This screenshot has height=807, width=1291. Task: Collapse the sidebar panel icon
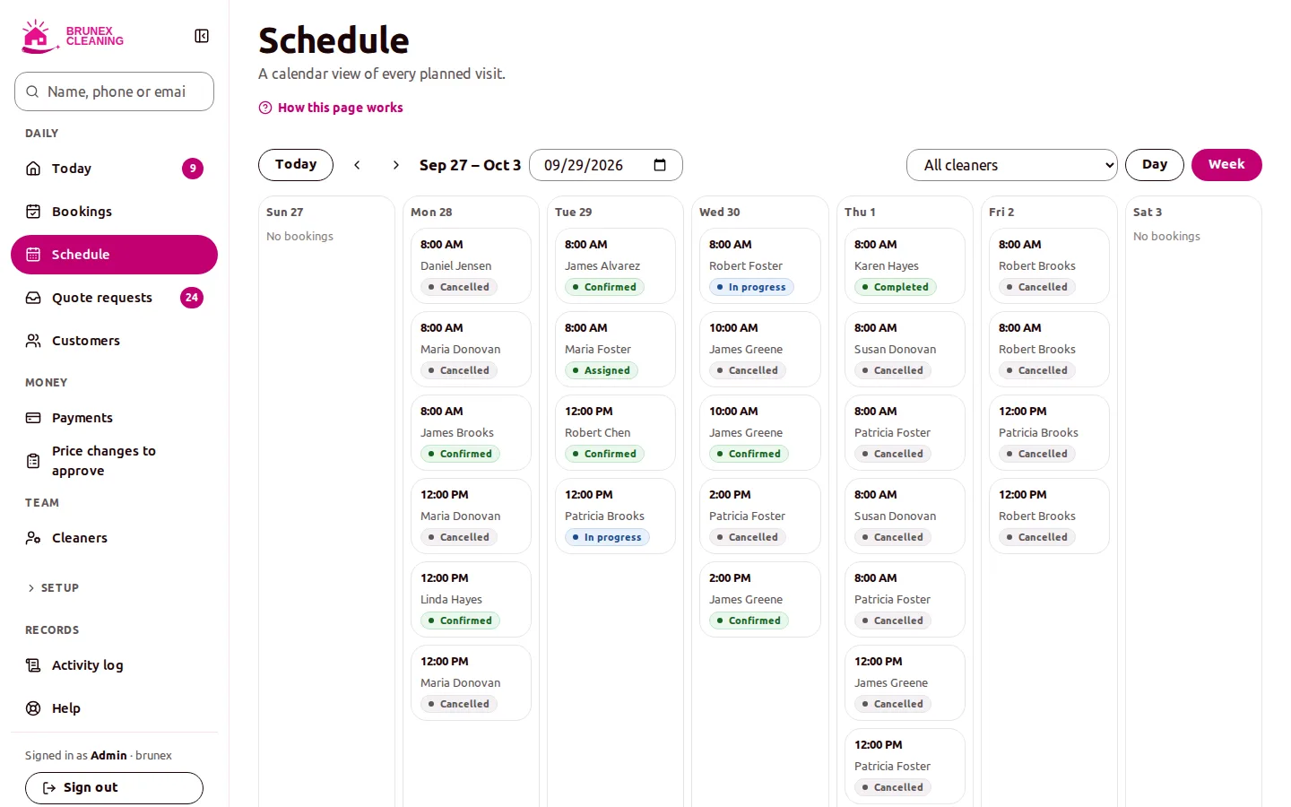click(x=202, y=36)
